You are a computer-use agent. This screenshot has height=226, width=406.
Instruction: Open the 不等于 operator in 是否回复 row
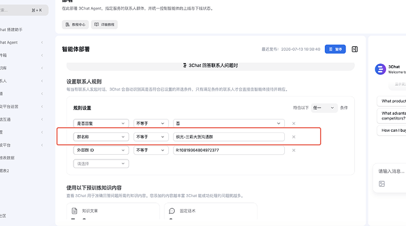pyautogui.click(x=151, y=124)
